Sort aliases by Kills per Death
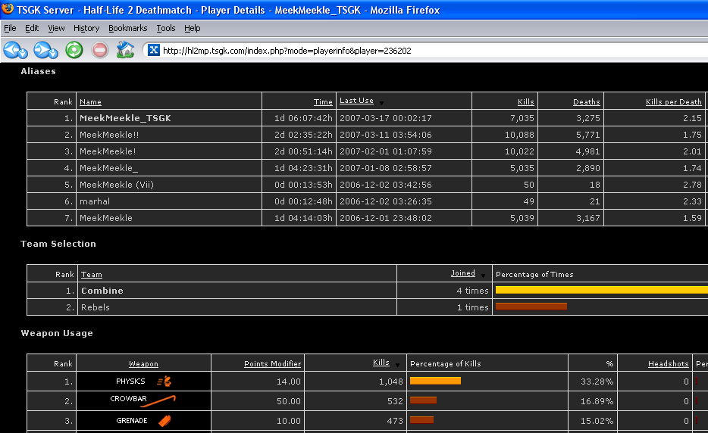The height and width of the screenshot is (433, 708). tap(673, 102)
